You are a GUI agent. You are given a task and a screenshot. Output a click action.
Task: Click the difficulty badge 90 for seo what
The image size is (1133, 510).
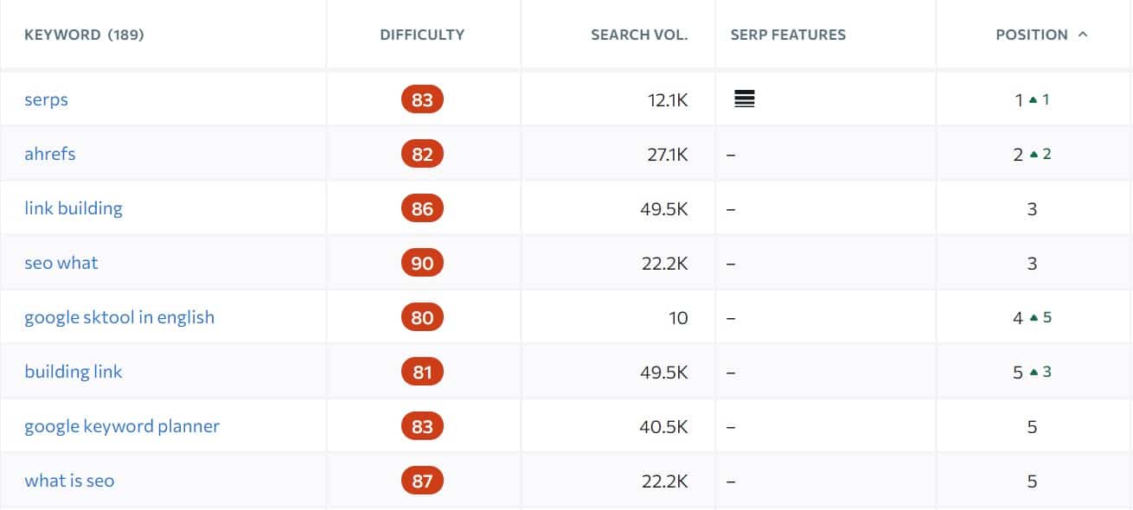pyautogui.click(x=422, y=263)
